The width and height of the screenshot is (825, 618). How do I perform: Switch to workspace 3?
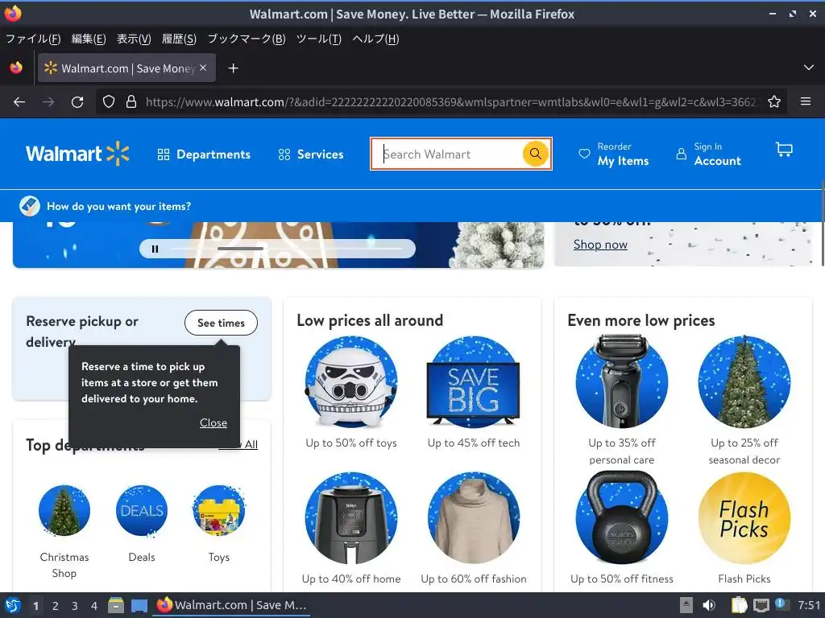click(75, 606)
